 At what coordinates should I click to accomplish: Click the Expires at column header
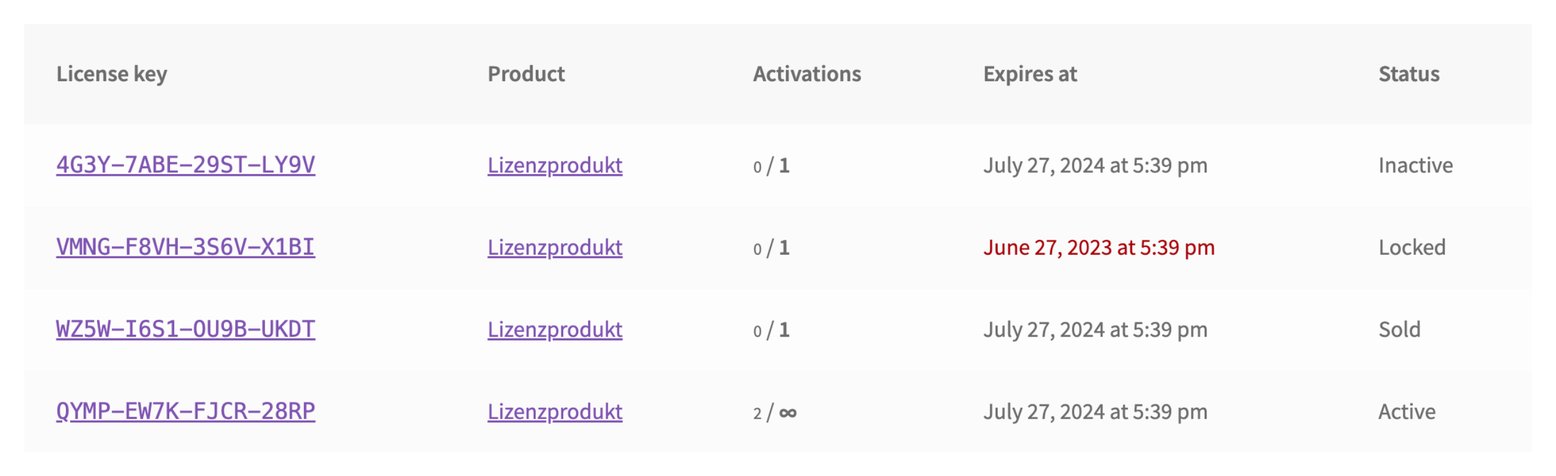click(x=1030, y=74)
